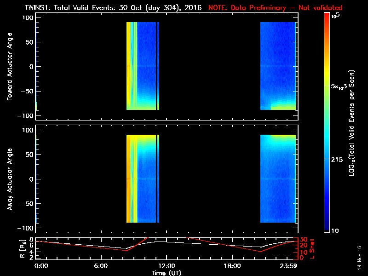Click the '23:59' time tick label

pyautogui.click(x=288, y=266)
